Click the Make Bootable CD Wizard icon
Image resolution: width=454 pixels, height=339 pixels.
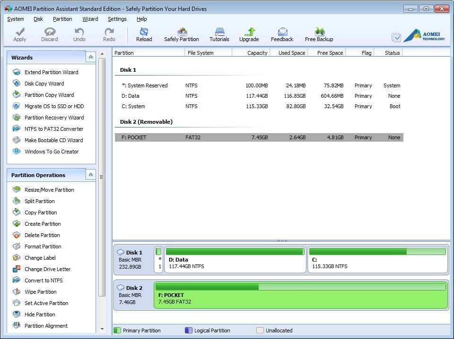[17, 140]
